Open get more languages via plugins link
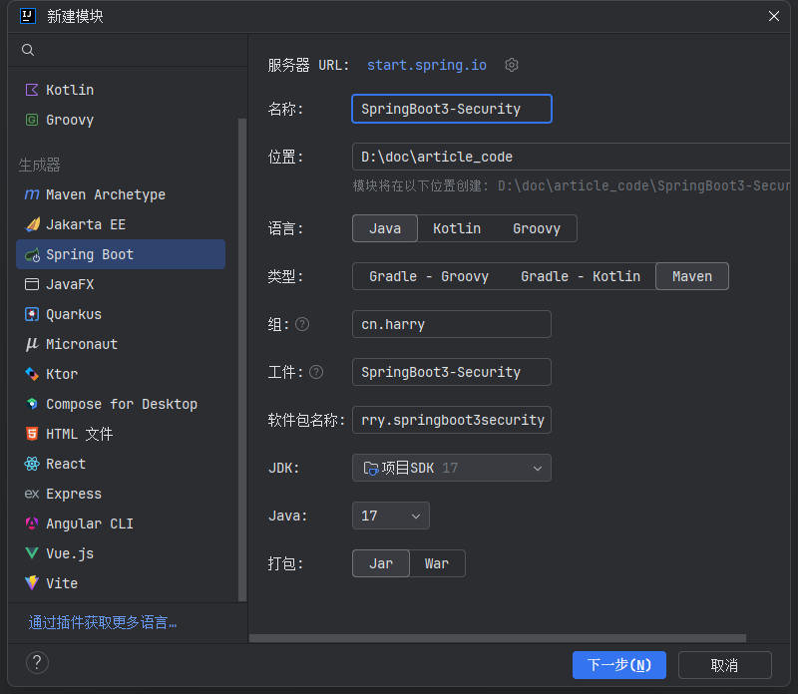798x694 pixels. 103,622
